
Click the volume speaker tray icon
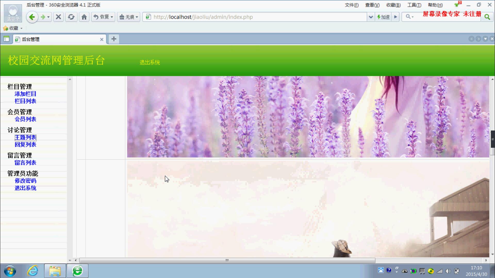click(x=448, y=271)
